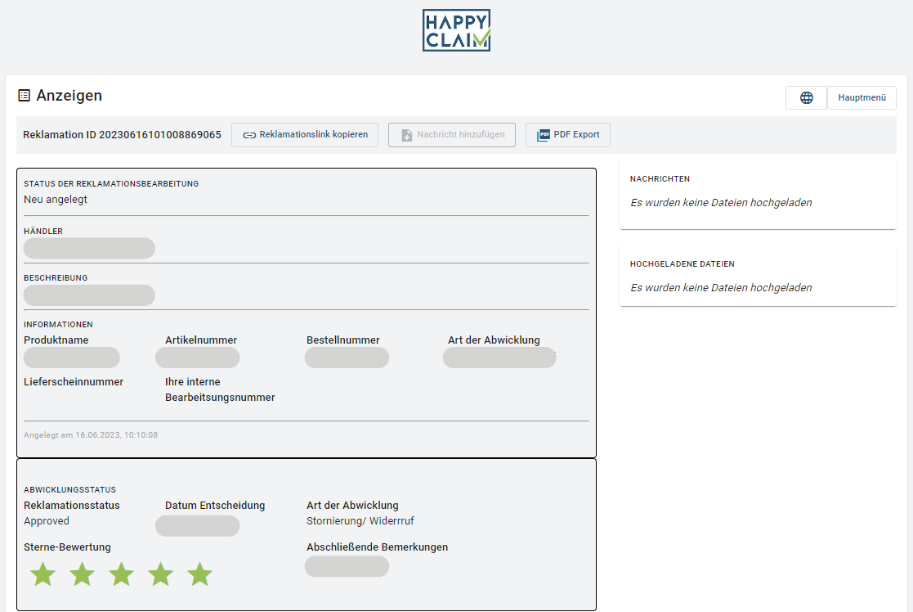The image size is (913, 612).
Task: Click the Approved status text
Action: click(47, 521)
